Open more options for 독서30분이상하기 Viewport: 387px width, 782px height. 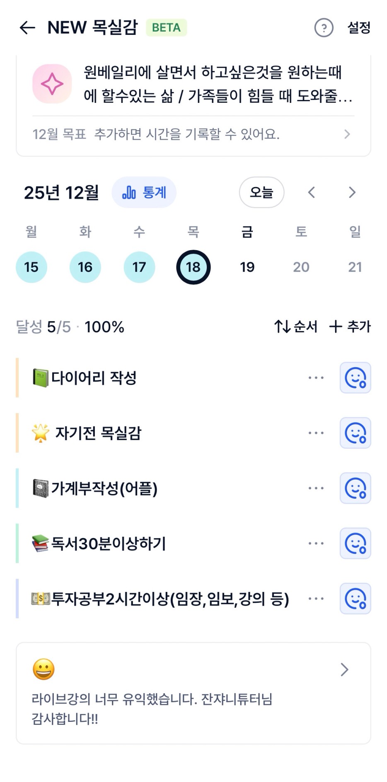[x=316, y=543]
